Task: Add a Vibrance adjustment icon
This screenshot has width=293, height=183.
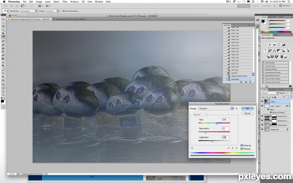Action: 265,51
